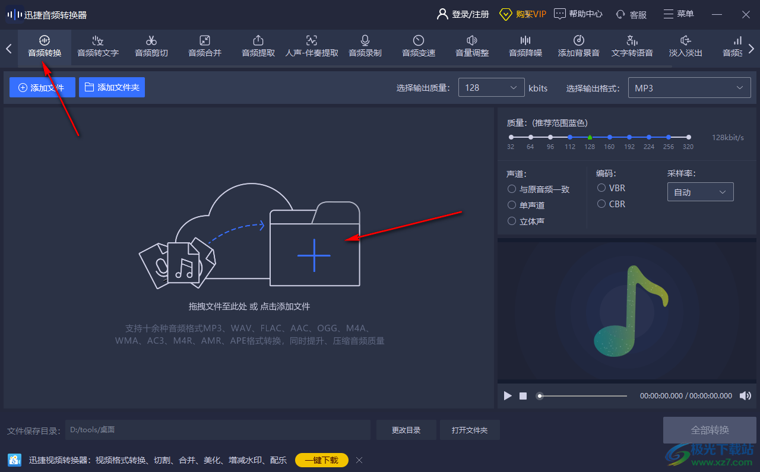The width and height of the screenshot is (760, 472).
Task: Click the 音量调整 speaker icon
Action: pyautogui.click(x=472, y=40)
